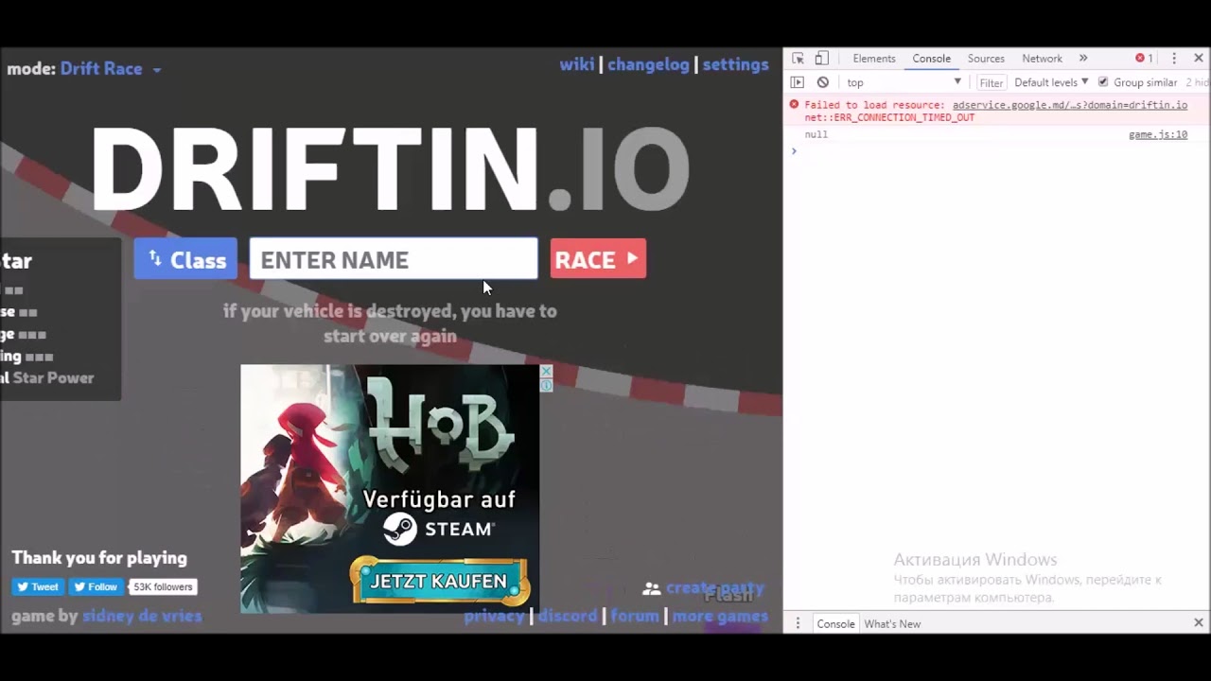Open the forum link
The width and height of the screenshot is (1211, 681).
coord(635,616)
